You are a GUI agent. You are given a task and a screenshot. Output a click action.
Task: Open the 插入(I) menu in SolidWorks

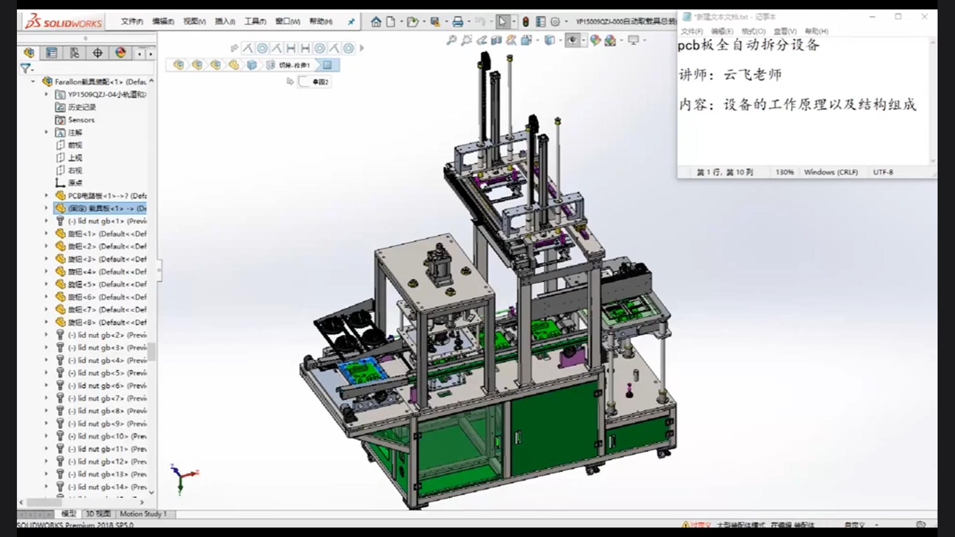tap(225, 21)
